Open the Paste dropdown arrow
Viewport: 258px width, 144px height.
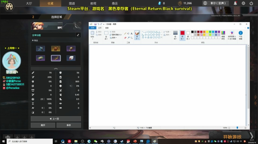(x=92, y=38)
